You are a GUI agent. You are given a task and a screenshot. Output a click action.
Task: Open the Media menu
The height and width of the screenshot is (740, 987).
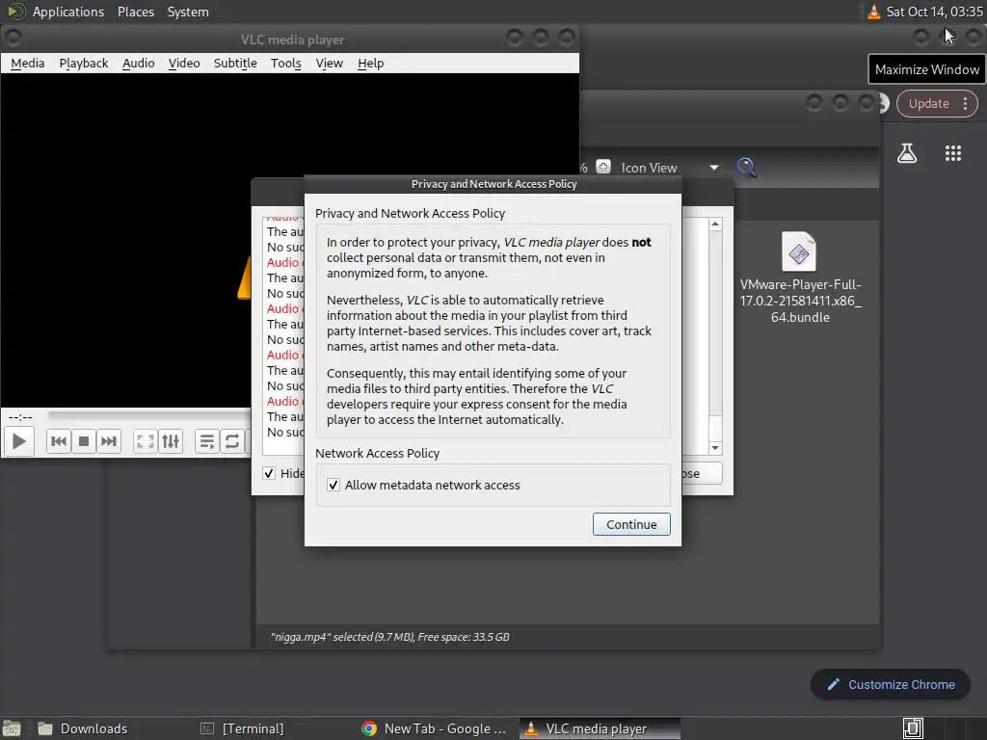[28, 63]
